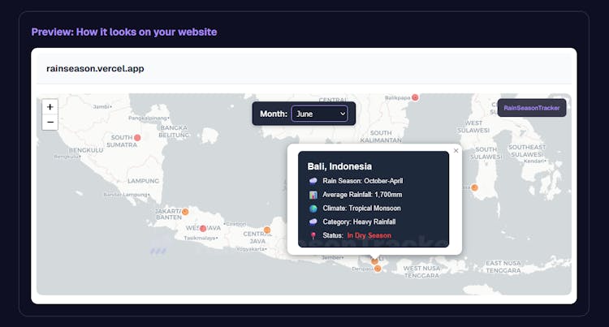
Task: Close the Bali, Indonesia popup
Action: 456,151
